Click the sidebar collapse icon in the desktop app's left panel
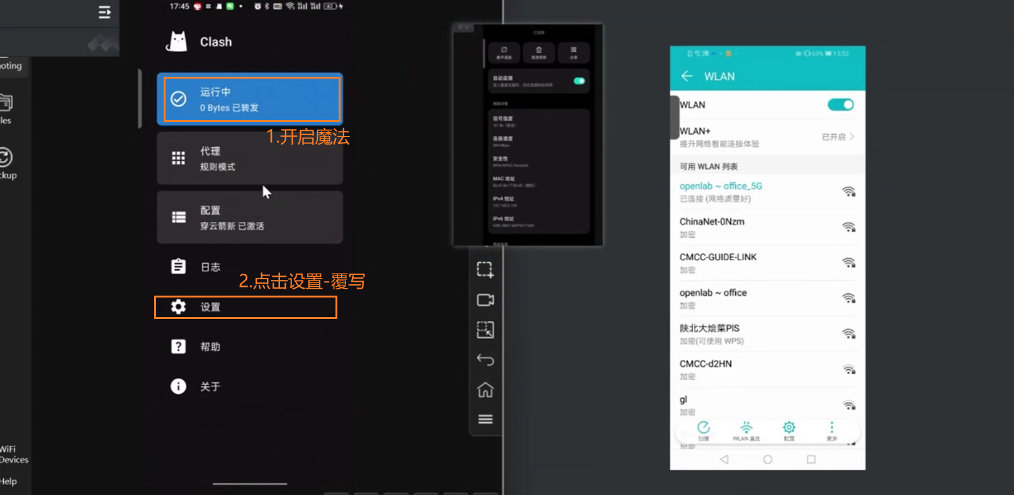The image size is (1014, 495). point(104,13)
